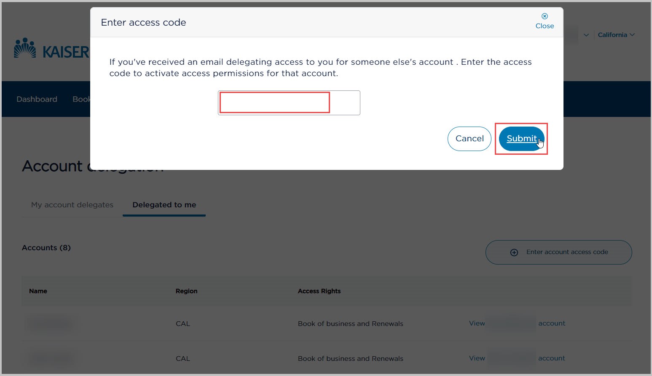Cancel the access code dialog
This screenshot has width=652, height=376.
pyautogui.click(x=470, y=138)
